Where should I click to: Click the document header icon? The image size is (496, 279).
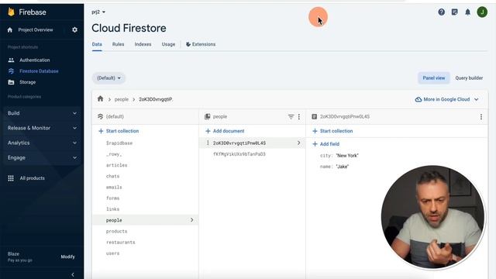[x=314, y=117]
